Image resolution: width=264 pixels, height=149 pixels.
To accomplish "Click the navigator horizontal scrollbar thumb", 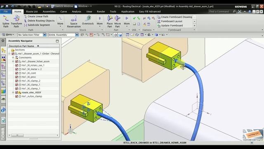I will coord(17,135).
